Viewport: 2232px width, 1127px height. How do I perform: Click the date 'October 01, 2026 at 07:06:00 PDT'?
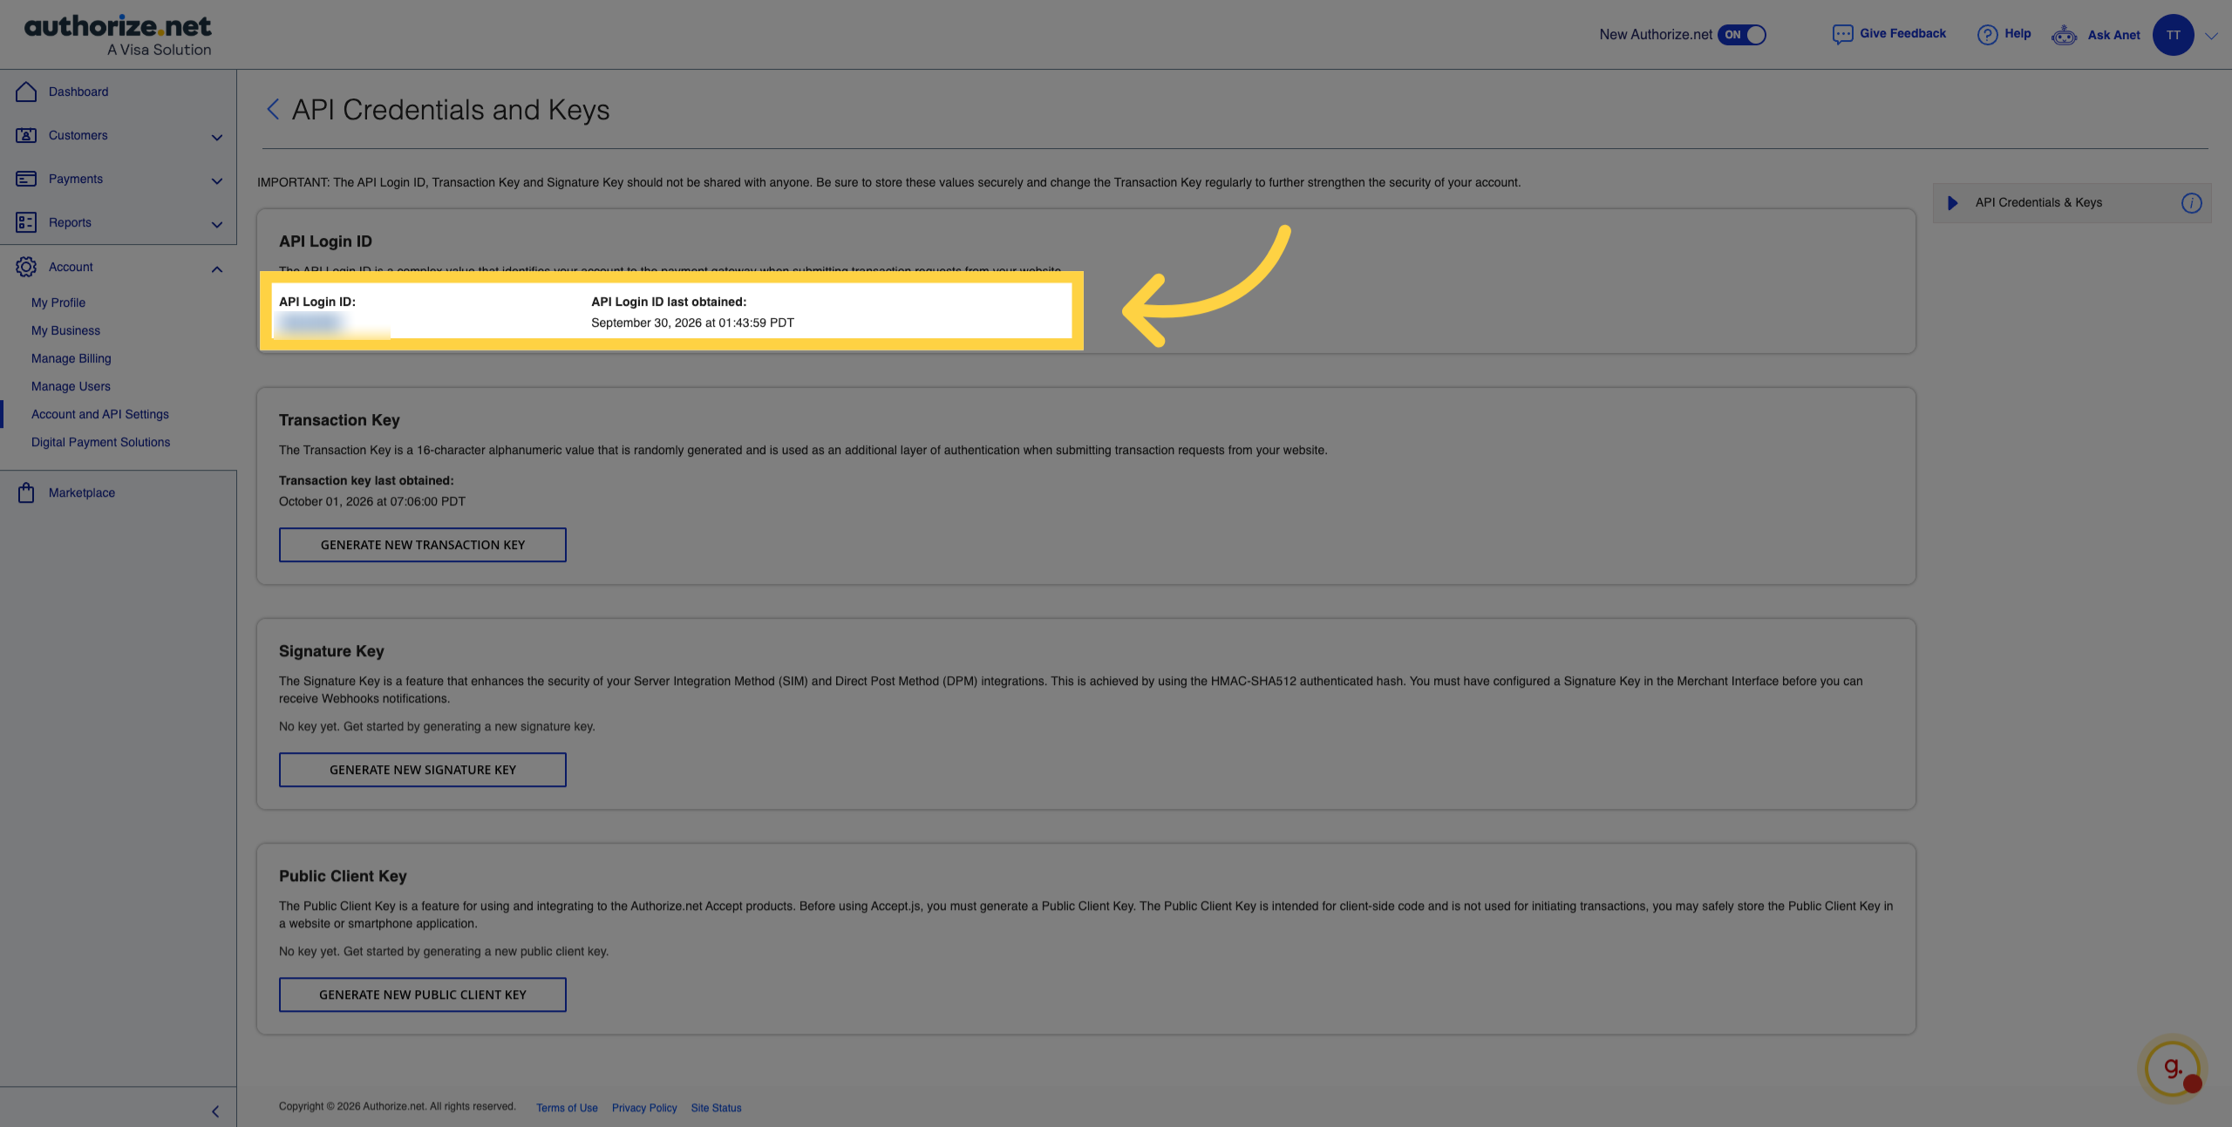point(372,501)
